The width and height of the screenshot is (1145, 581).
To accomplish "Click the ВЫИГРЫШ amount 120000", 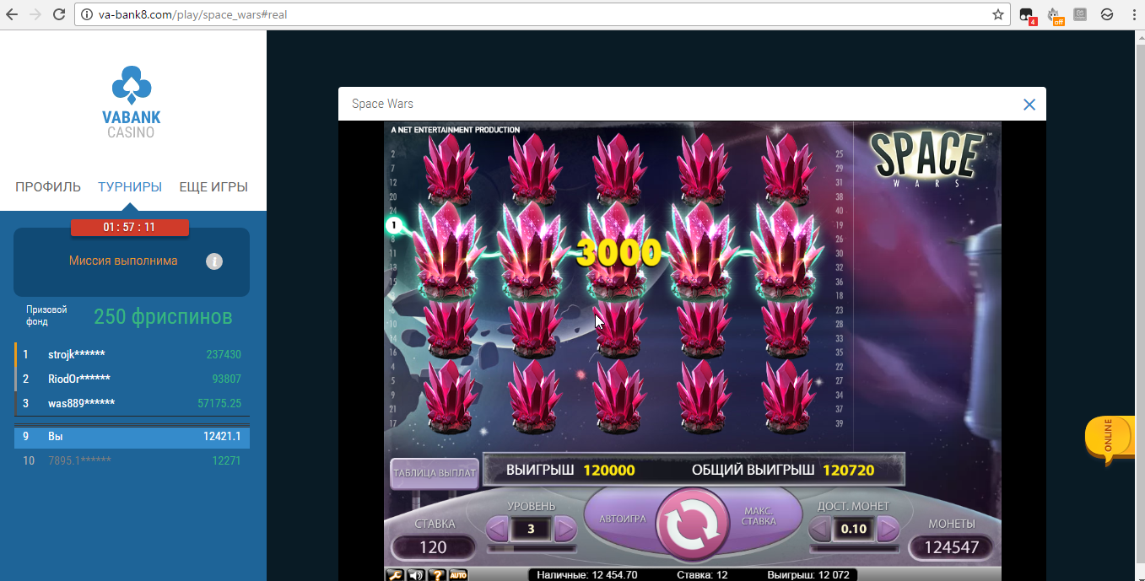I will click(x=609, y=471).
